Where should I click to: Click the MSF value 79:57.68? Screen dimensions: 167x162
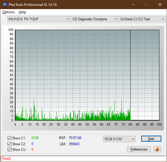pos(75,138)
